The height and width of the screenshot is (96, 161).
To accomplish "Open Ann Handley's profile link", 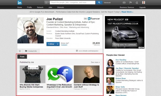I will pos(121,60).
